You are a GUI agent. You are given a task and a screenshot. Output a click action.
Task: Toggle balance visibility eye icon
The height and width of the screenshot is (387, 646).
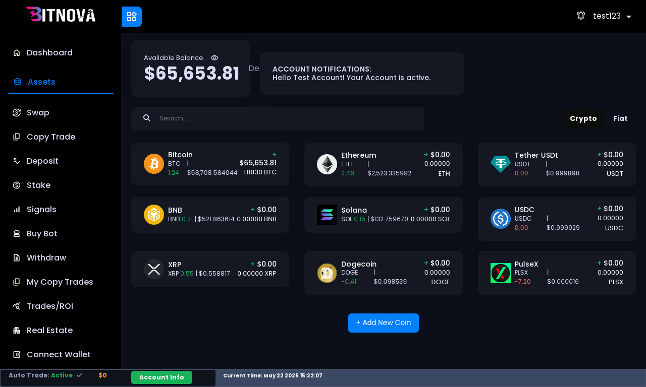pos(214,58)
